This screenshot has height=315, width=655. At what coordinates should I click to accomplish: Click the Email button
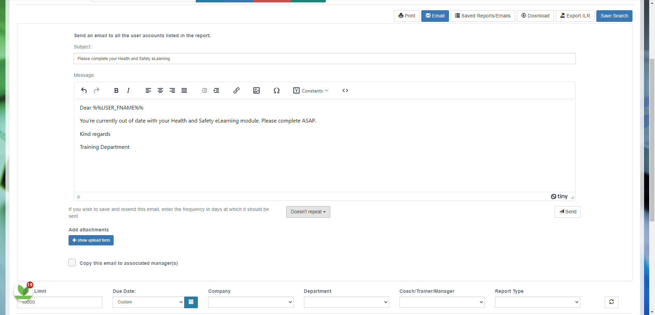coord(435,16)
